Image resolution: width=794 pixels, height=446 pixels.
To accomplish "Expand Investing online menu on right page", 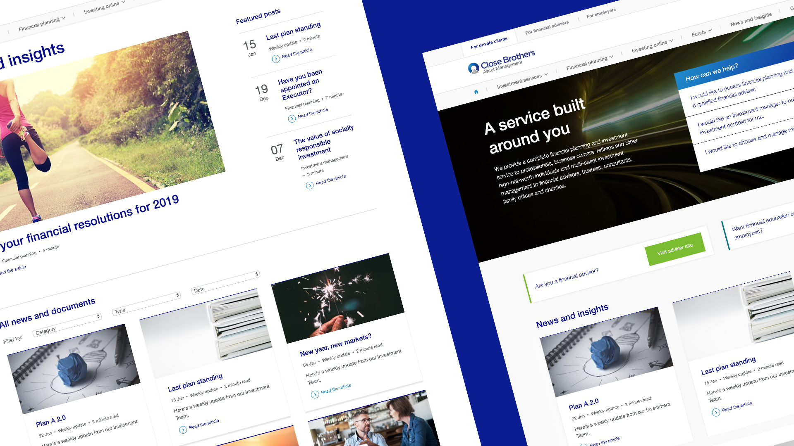I will (652, 46).
